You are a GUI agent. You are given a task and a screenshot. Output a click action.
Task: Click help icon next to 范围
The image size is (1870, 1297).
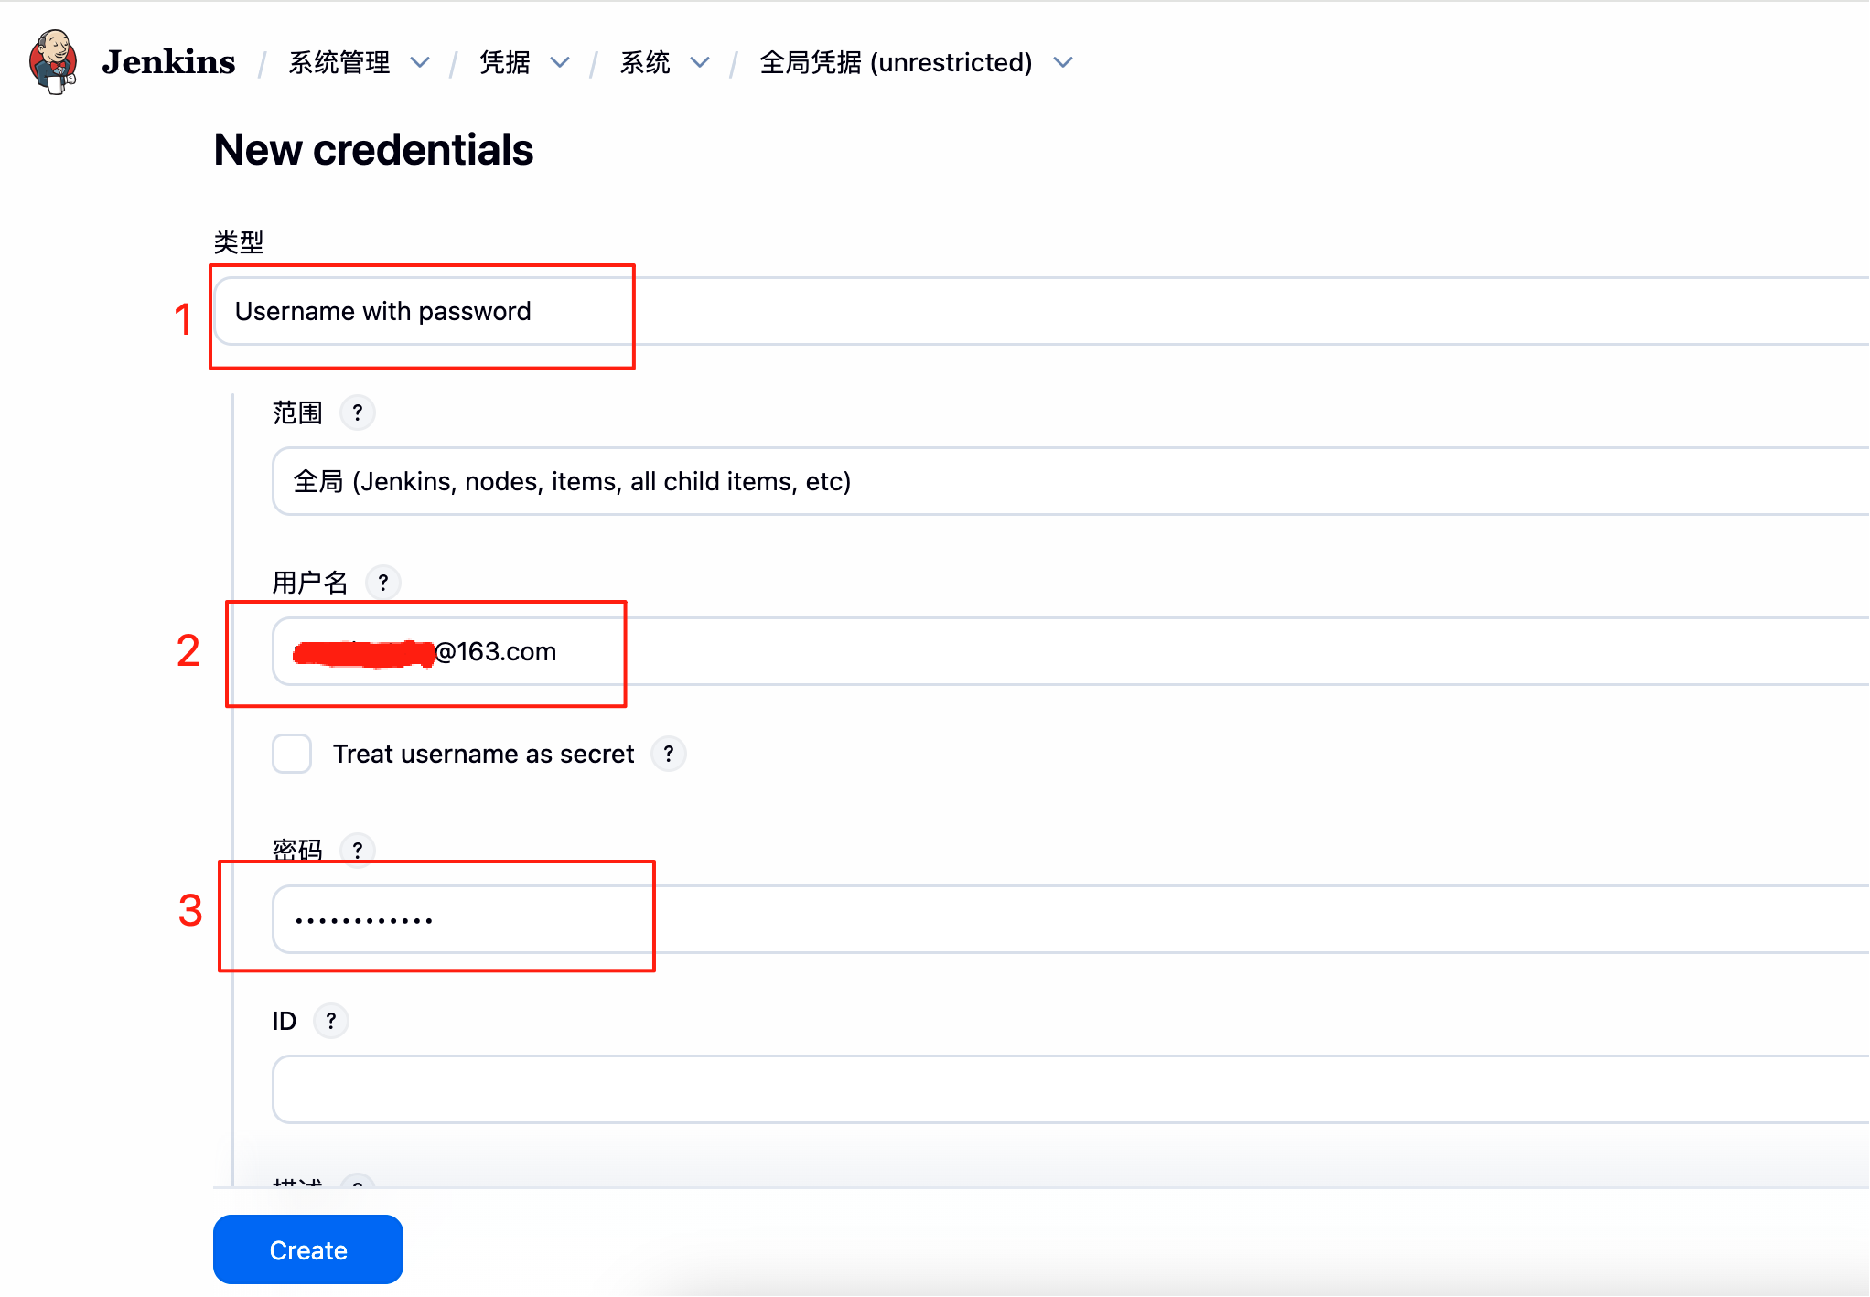click(358, 413)
